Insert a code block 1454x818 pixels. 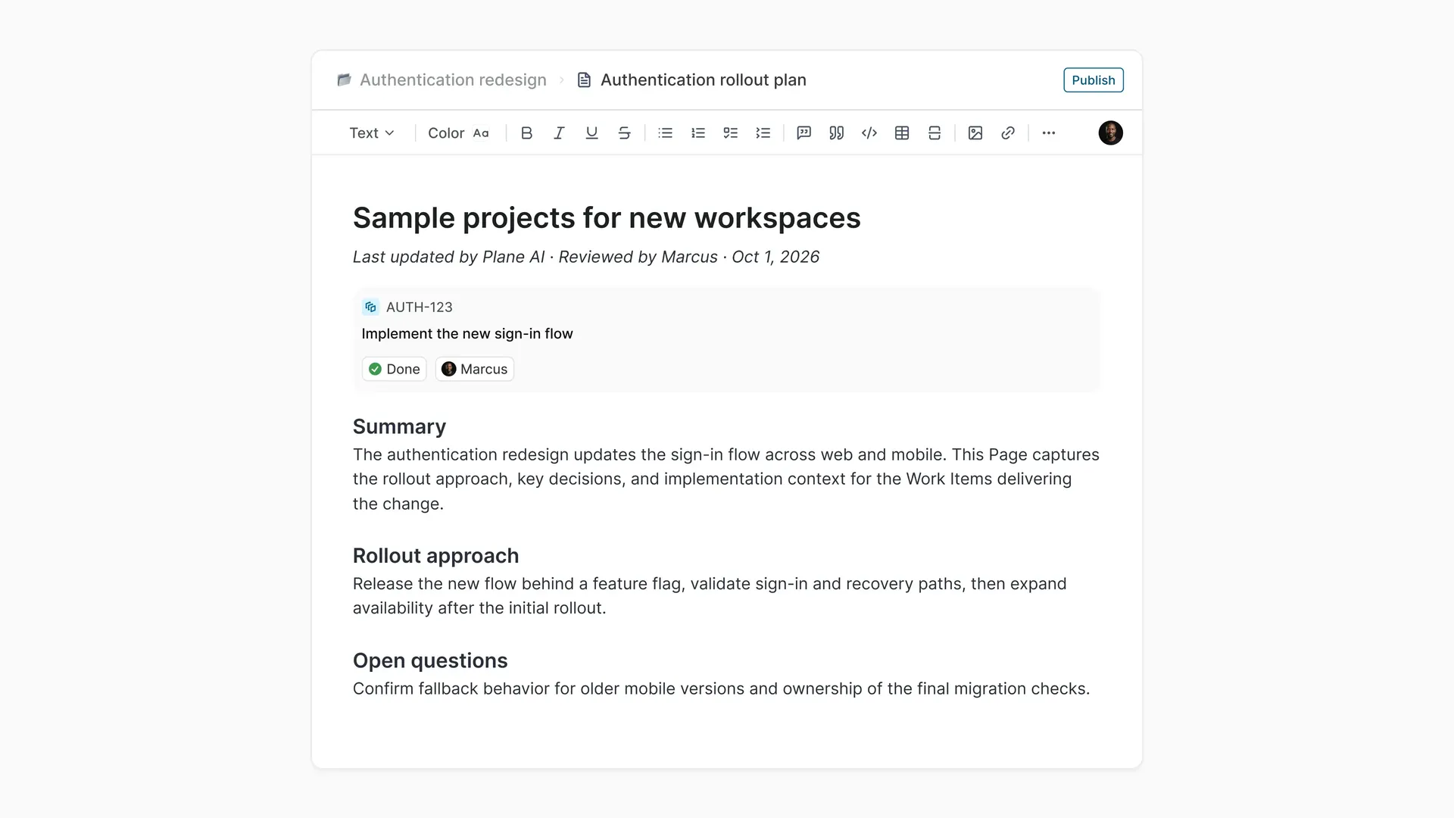pyautogui.click(x=869, y=133)
